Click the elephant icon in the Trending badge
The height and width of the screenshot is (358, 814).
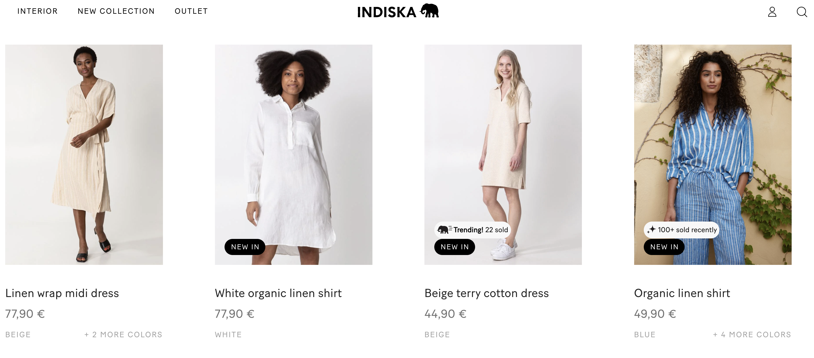point(443,230)
